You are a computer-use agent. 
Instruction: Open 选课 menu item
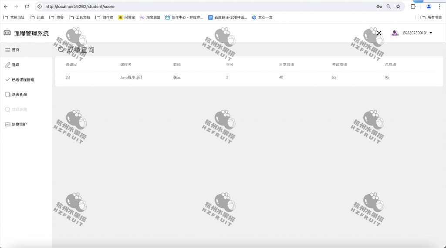[26, 65]
